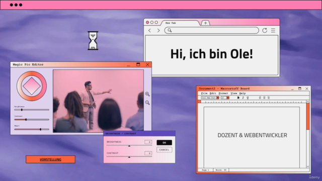Click the 'DOZENT & WEBENTWICKLER' text
The image size is (322, 181).
point(252,135)
